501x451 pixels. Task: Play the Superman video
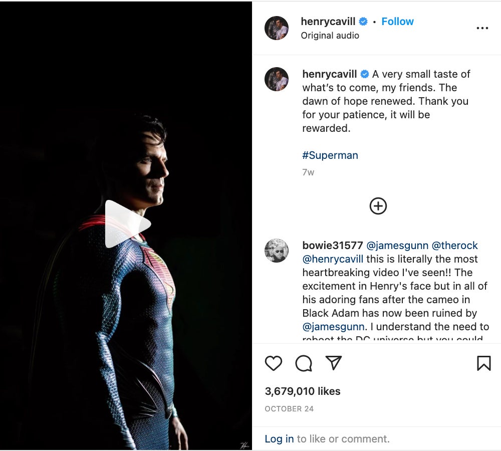[127, 224]
